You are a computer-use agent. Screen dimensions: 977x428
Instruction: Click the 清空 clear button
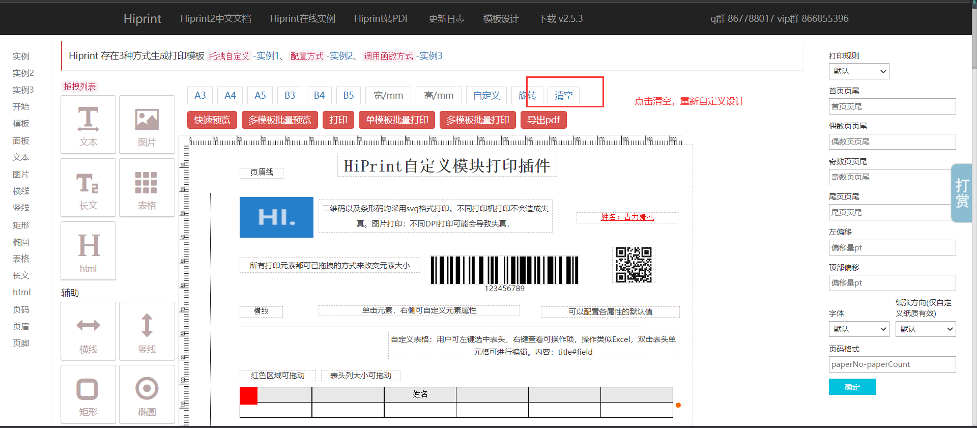click(564, 95)
